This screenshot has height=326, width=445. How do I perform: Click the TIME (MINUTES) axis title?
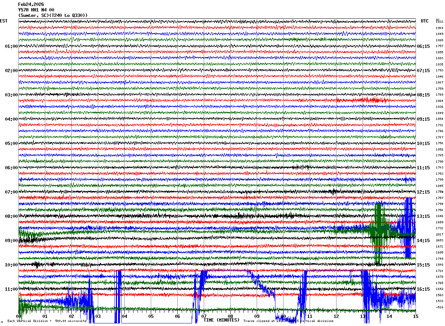pyautogui.click(x=221, y=320)
